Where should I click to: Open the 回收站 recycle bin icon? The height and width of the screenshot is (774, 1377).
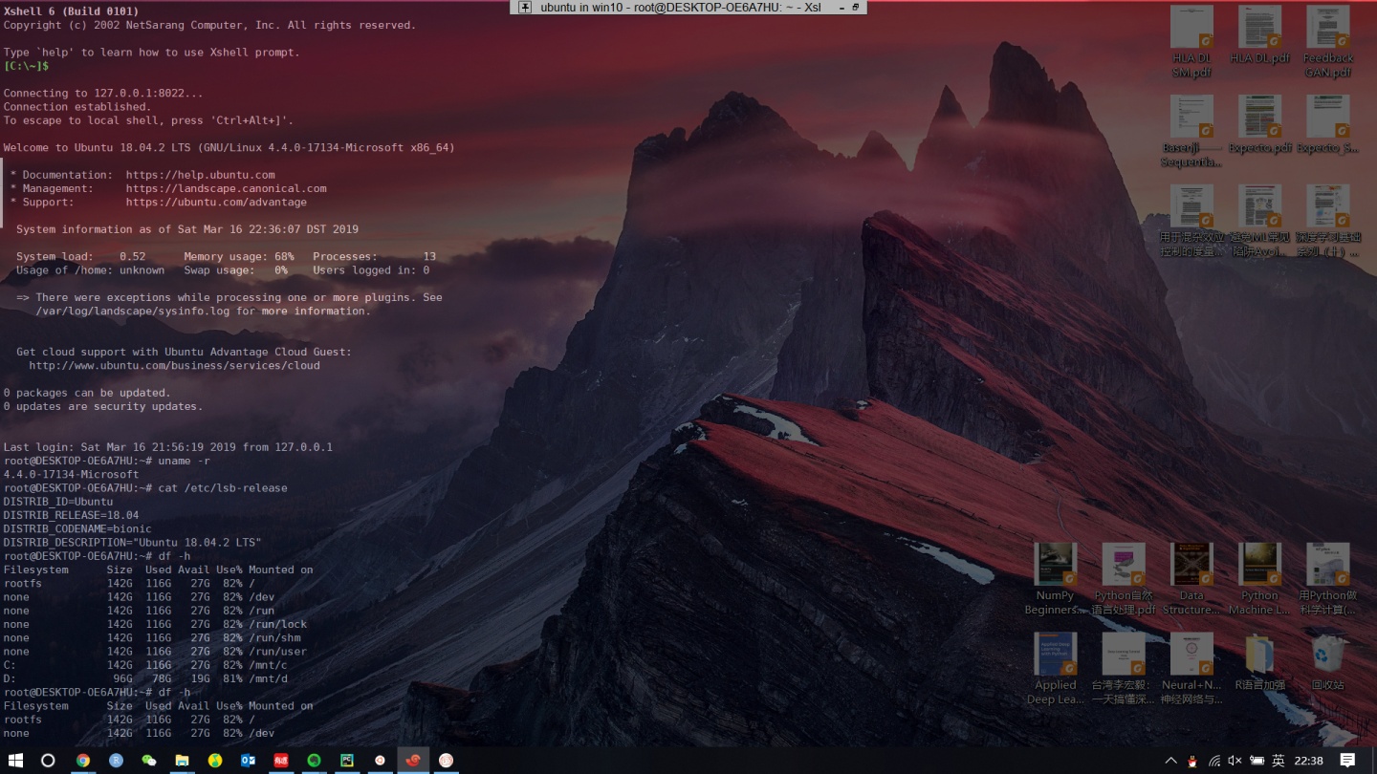[1328, 661]
